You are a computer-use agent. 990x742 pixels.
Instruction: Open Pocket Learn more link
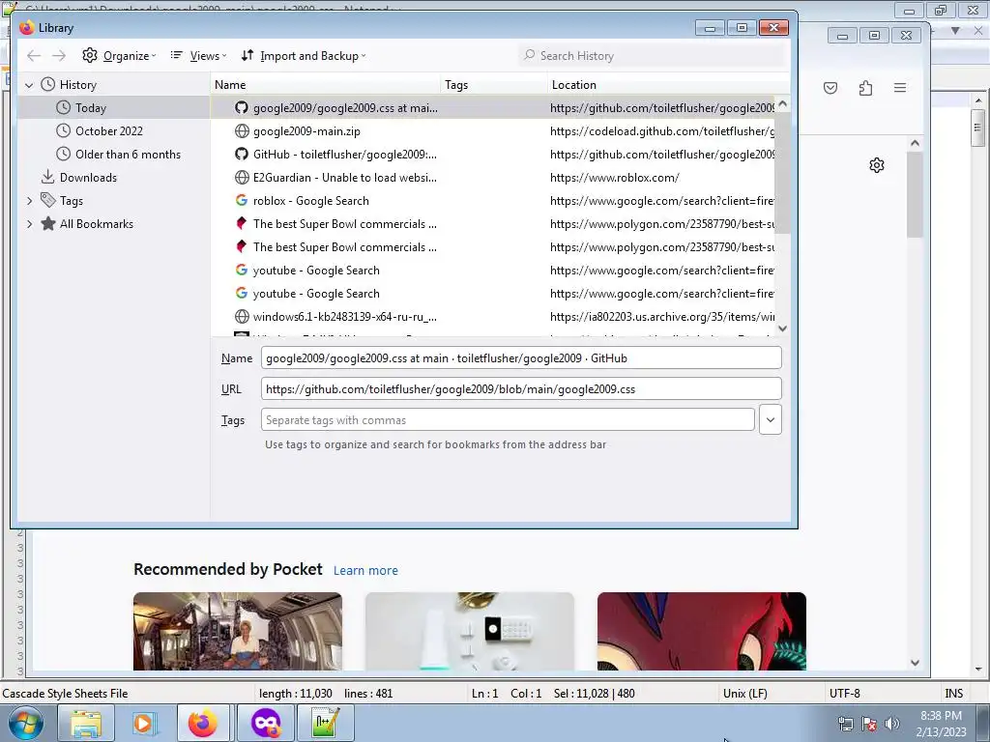[365, 570]
